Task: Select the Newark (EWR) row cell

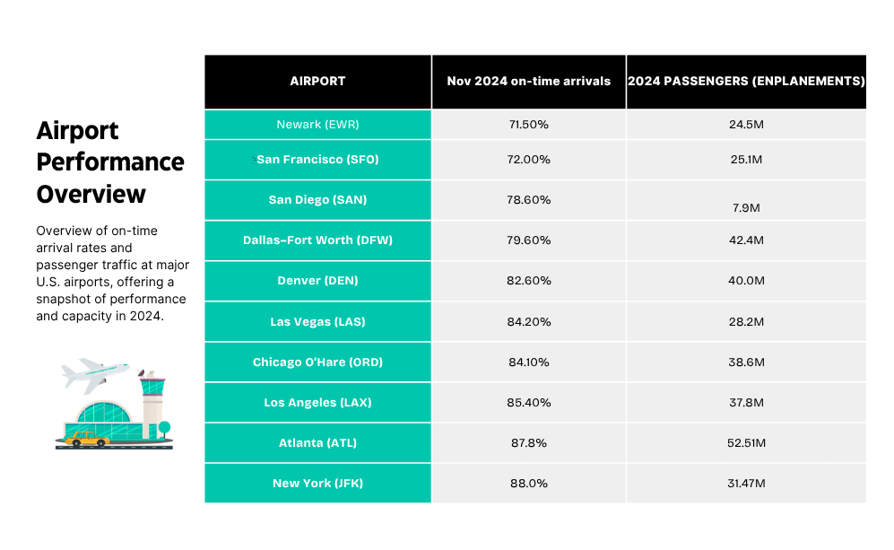Action: pyautogui.click(x=317, y=124)
